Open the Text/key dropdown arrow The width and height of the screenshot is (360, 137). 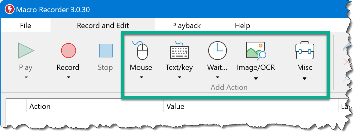[x=179, y=78]
